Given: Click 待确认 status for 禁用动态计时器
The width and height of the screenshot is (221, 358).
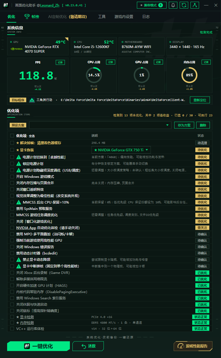Looking at the screenshot, I should pos(202,253).
